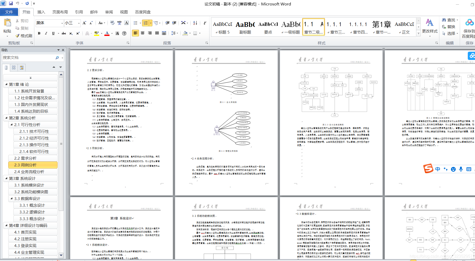Open the line spacing dropdown

175,33
